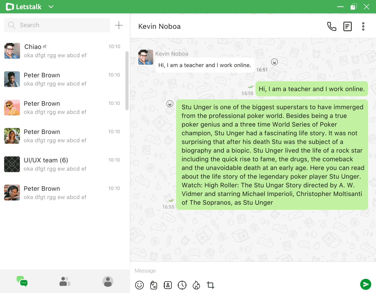Screen dimensions: 376x293
Task: Switch to the Contacts tab
Action: pos(65,281)
